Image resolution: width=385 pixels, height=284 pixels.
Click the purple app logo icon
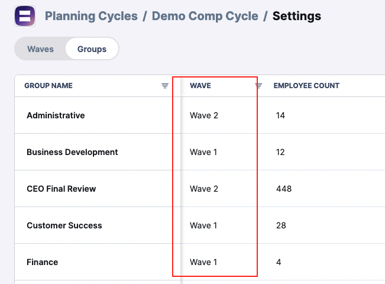coord(25,16)
